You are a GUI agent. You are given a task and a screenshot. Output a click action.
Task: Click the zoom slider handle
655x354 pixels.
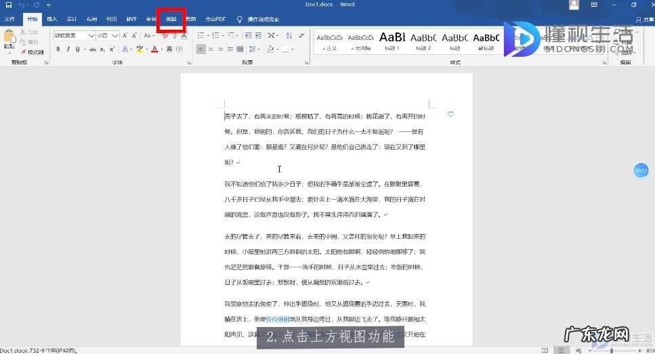(x=612, y=351)
